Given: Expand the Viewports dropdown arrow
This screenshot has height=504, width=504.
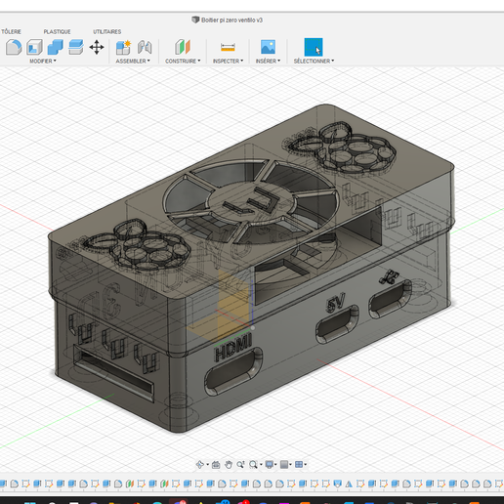Looking at the screenshot, I should (x=306, y=464).
